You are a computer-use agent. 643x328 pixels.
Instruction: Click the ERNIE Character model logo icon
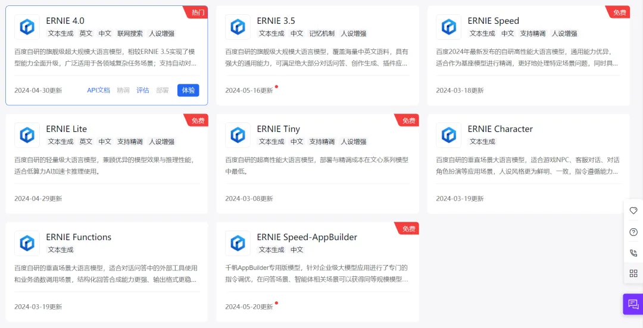(x=449, y=135)
